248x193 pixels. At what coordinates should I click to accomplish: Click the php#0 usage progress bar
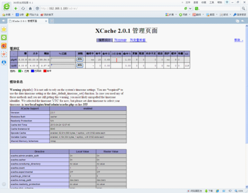pyautogui.click(x=63, y=60)
